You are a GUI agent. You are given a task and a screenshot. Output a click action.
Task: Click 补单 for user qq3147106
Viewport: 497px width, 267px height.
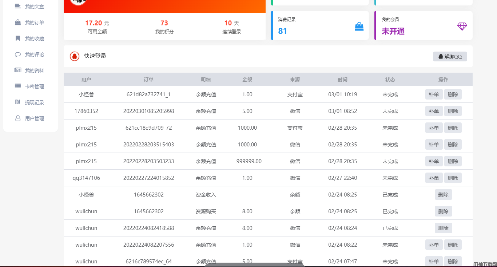pyautogui.click(x=434, y=178)
